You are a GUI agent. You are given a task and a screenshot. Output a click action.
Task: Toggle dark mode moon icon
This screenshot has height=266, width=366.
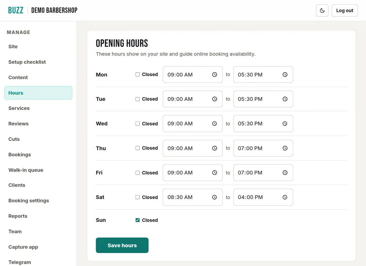pyautogui.click(x=322, y=11)
